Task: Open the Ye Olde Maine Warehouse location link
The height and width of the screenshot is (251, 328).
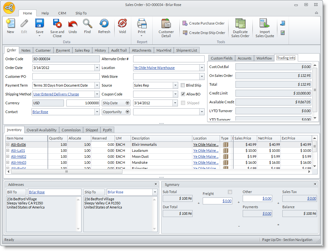Action: click(x=154, y=68)
